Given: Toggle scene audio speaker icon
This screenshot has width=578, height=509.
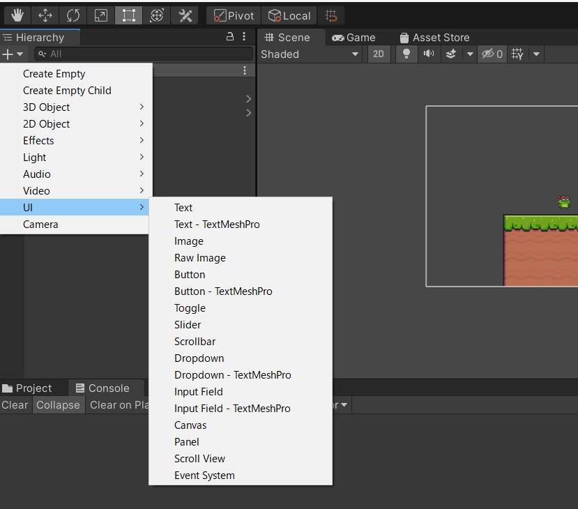Looking at the screenshot, I should [428, 54].
